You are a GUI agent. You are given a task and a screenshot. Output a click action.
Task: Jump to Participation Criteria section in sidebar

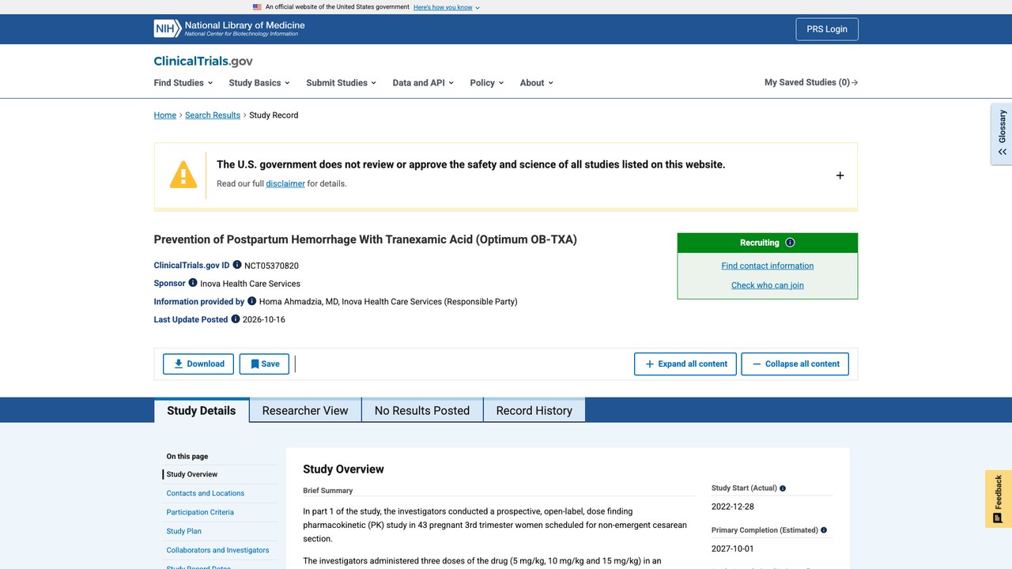pos(200,512)
